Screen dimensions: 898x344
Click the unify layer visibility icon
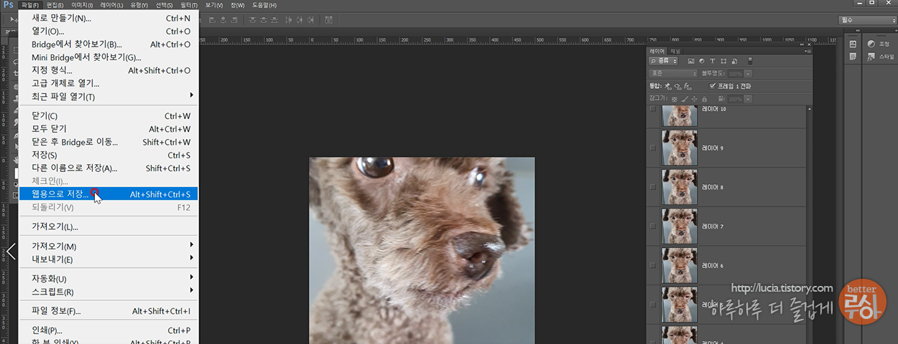pos(678,87)
